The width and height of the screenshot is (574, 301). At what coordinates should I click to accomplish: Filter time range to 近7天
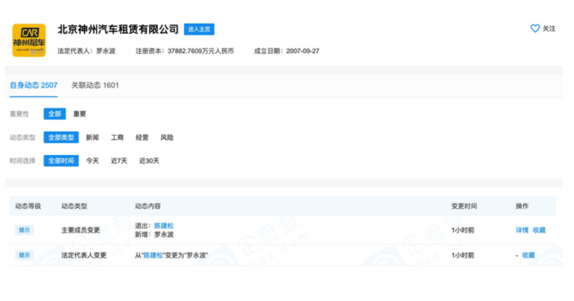pos(119,161)
